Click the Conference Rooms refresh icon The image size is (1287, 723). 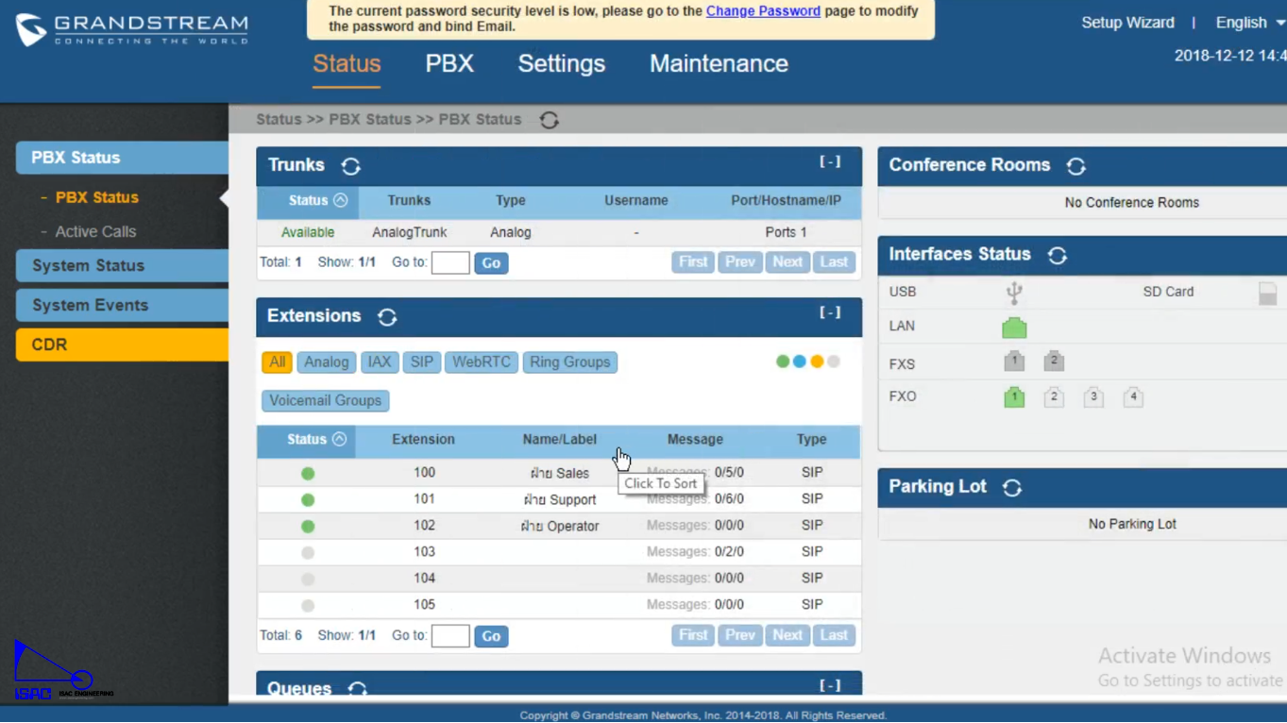click(1075, 166)
